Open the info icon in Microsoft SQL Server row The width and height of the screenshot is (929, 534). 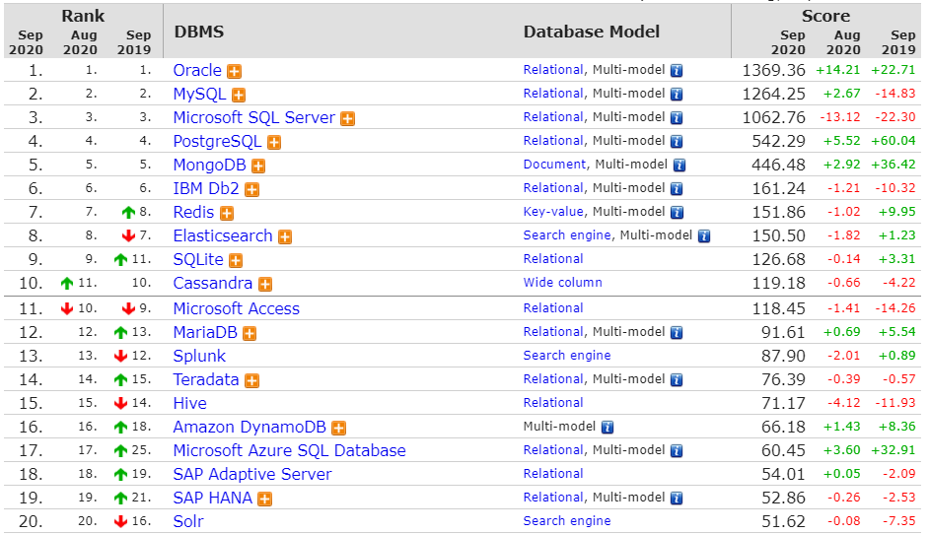[677, 118]
